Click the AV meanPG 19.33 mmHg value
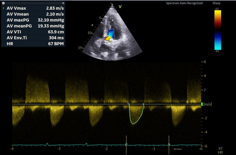 tap(51, 26)
